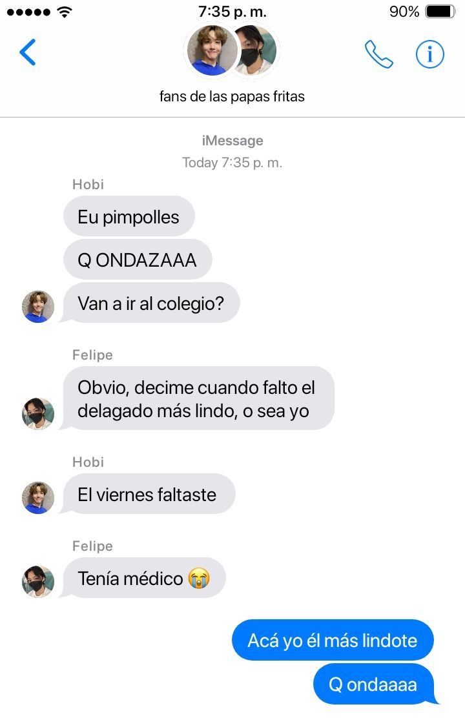
Task: Tap the crying emoji in Felipe's message
Action: pyautogui.click(x=199, y=578)
